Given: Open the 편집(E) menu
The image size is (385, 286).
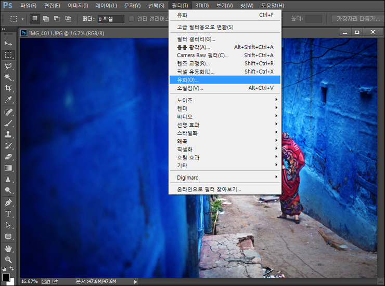Looking at the screenshot, I should 52,5.
